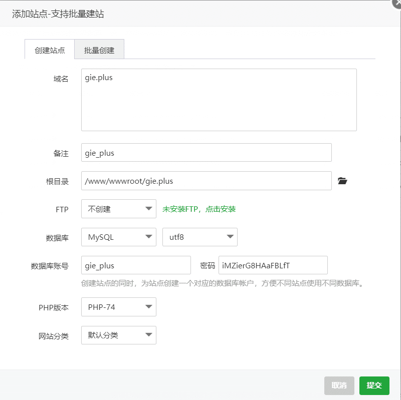Expand the 默认分类 site category dropdown
The width and height of the screenshot is (401, 400).
119,335
